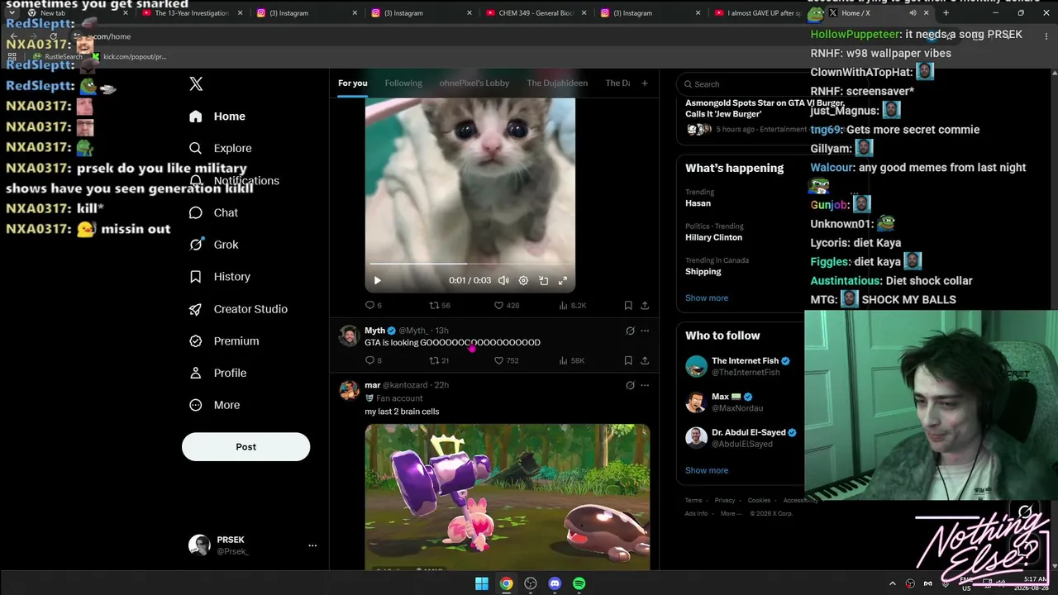Viewport: 1058px width, 595px height.
Task: Mute the Home / X browser tab audio
Action: (913, 13)
